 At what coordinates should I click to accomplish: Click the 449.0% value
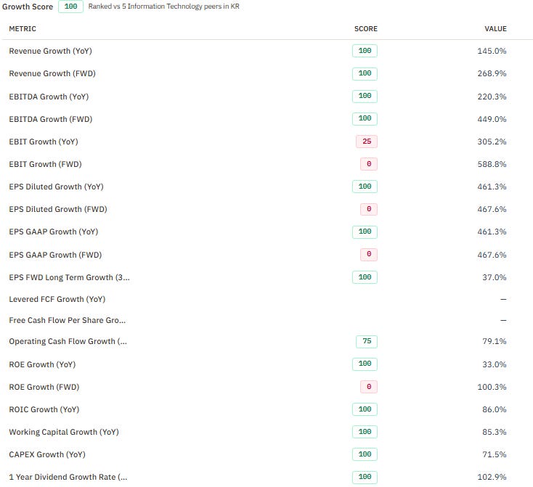click(x=492, y=119)
